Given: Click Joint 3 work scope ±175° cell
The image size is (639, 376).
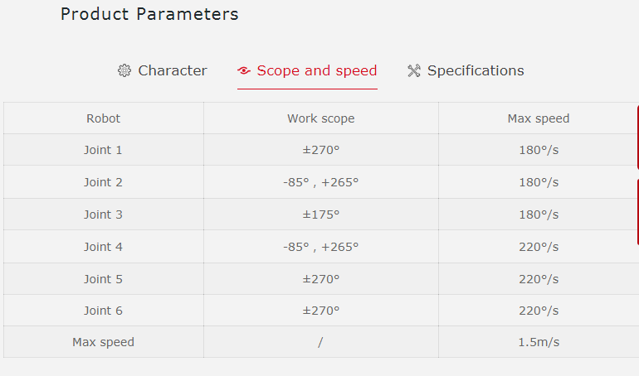Looking at the screenshot, I should click(320, 215).
